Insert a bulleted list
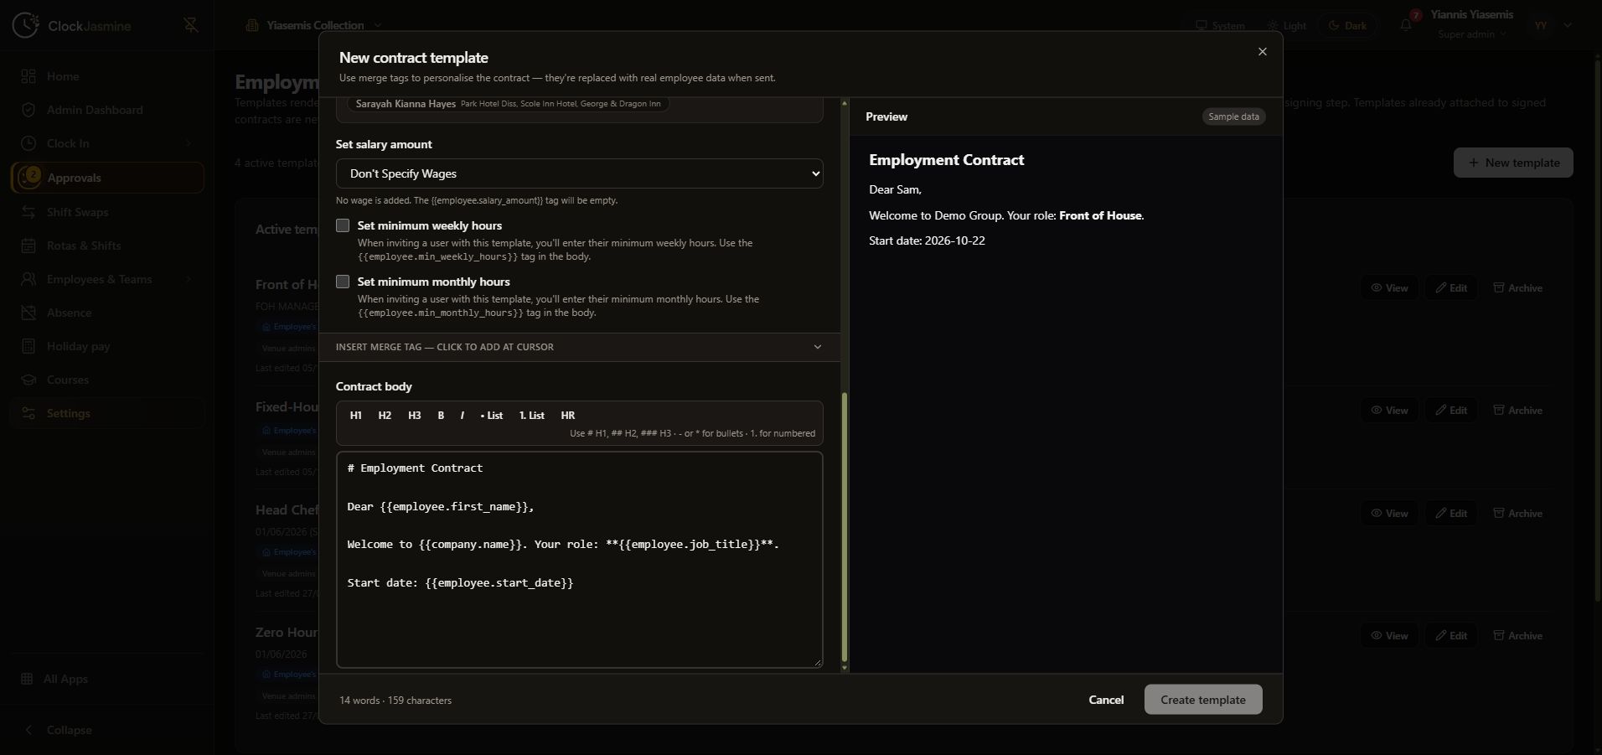 [x=492, y=416]
